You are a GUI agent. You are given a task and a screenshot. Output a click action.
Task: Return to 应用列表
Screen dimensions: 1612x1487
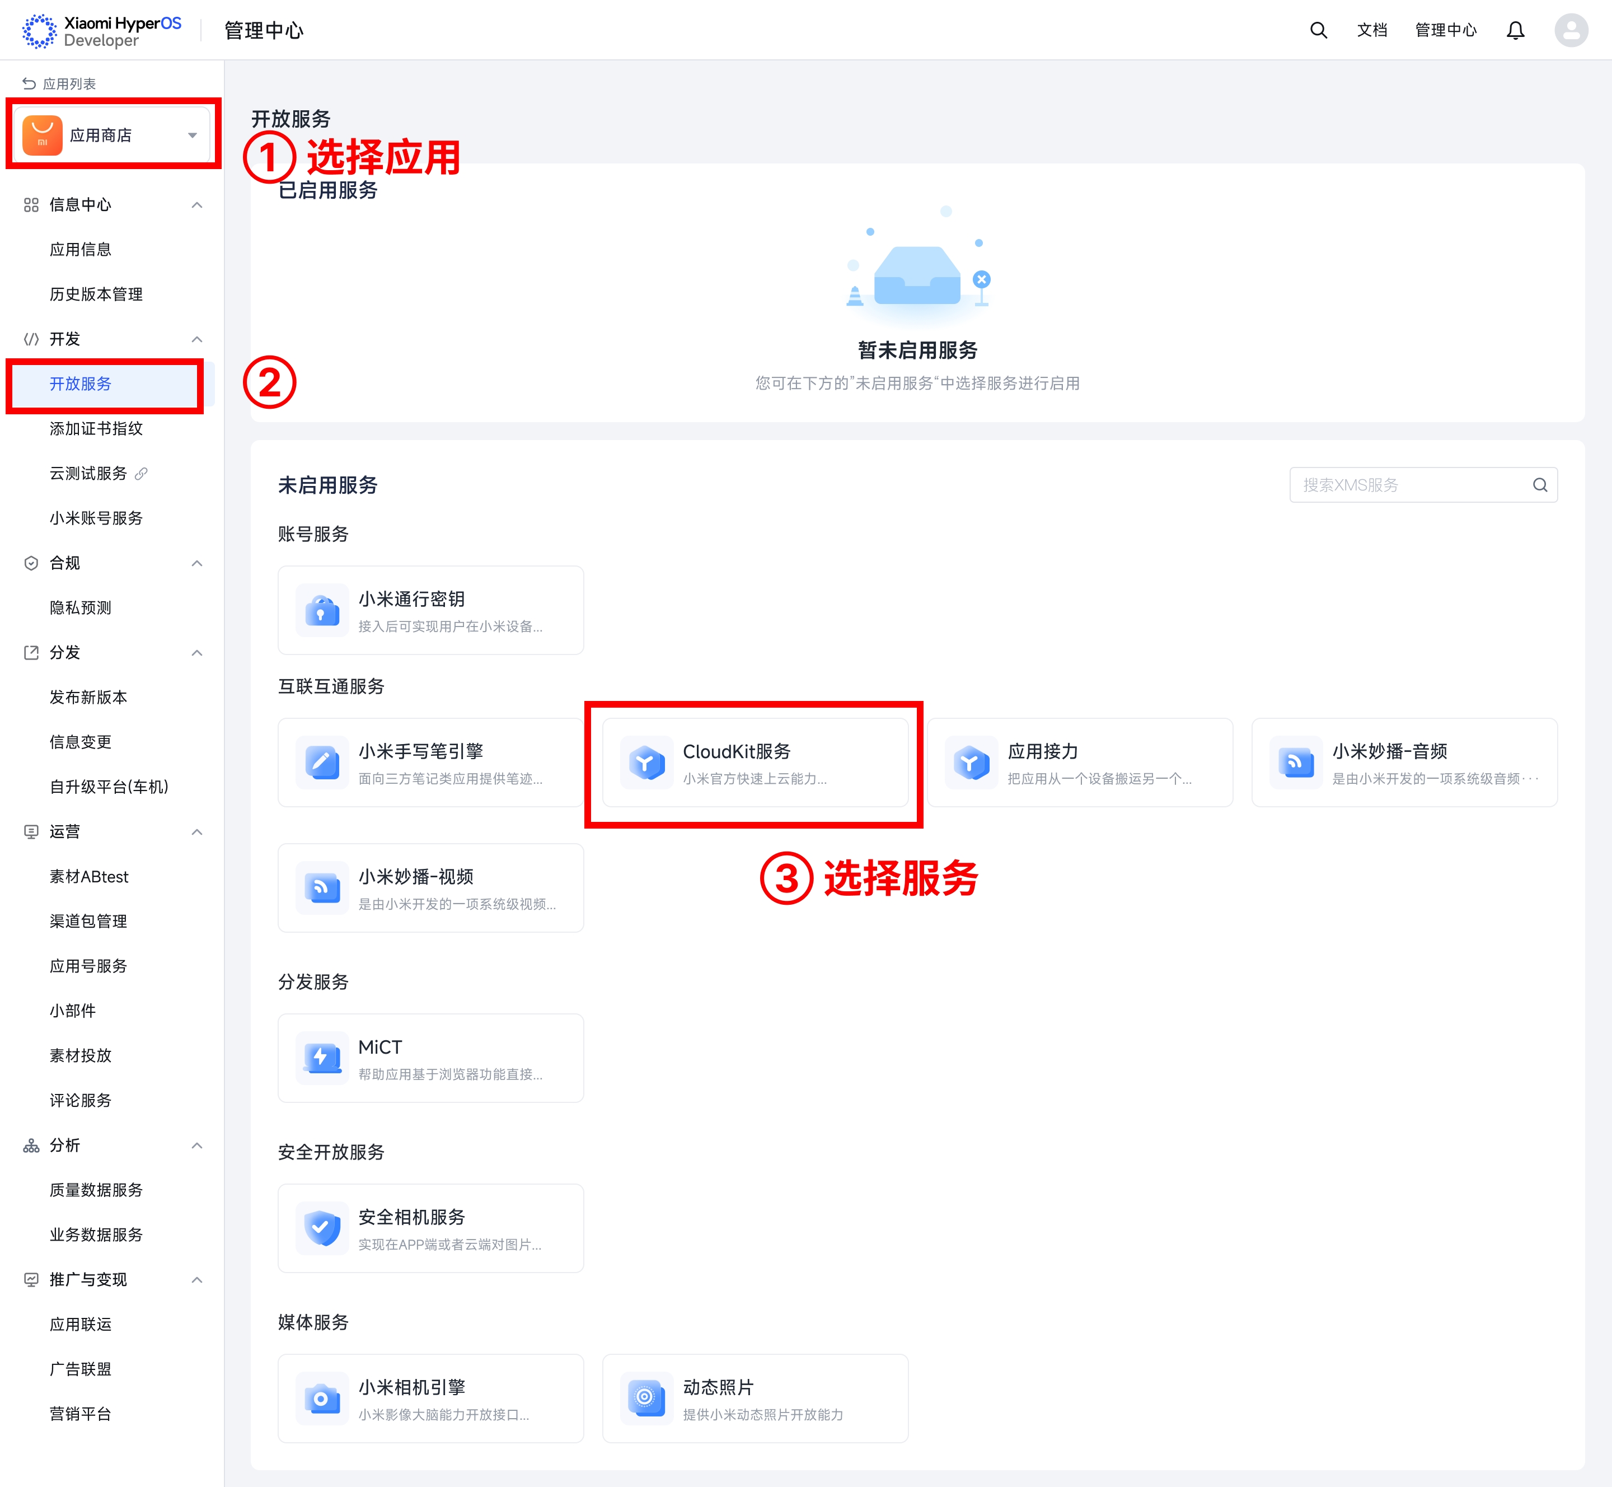69,83
